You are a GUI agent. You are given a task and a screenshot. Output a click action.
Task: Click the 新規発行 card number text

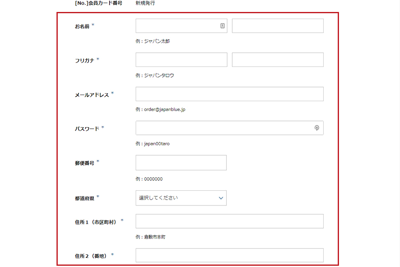click(x=145, y=3)
